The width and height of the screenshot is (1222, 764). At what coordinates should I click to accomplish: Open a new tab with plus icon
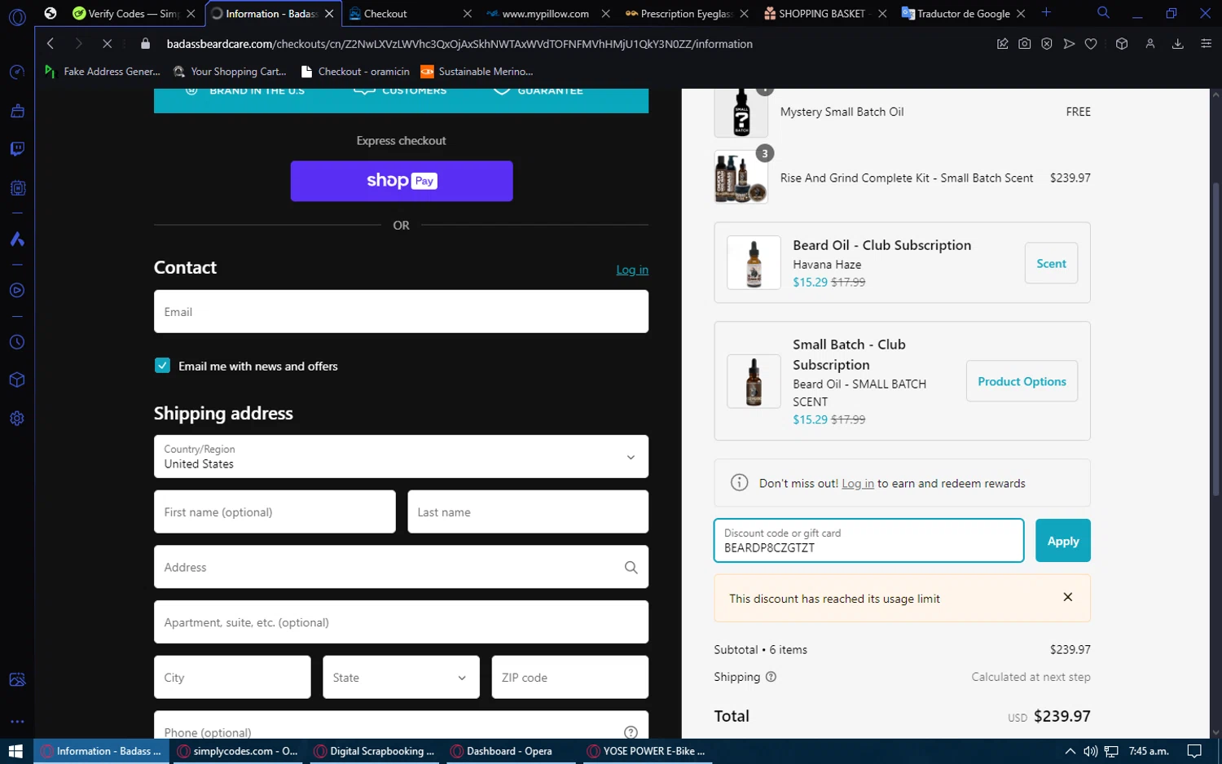1047,13
